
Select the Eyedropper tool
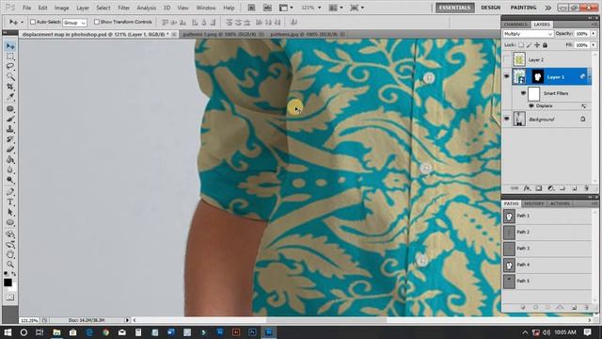[x=10, y=96]
